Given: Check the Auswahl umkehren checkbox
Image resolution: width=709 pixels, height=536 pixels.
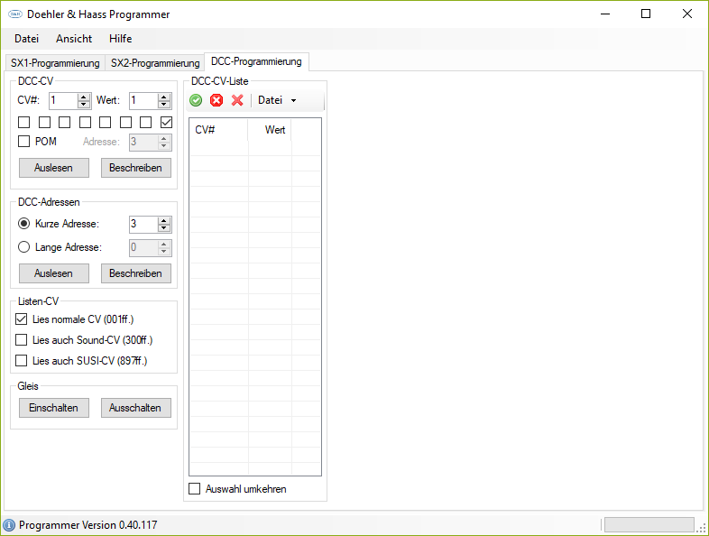Looking at the screenshot, I should [x=195, y=489].
